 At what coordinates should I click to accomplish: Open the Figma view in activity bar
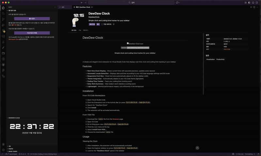[x=3, y=70]
